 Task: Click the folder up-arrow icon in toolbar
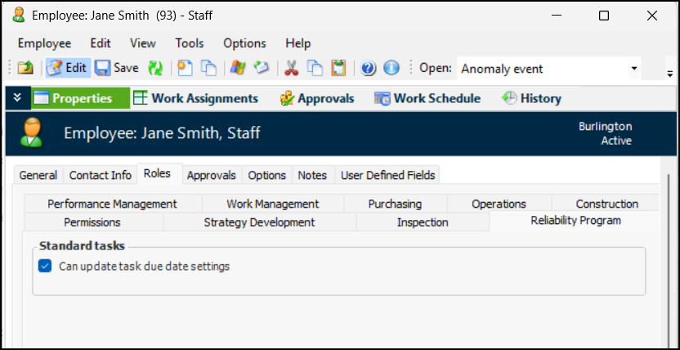tap(25, 69)
